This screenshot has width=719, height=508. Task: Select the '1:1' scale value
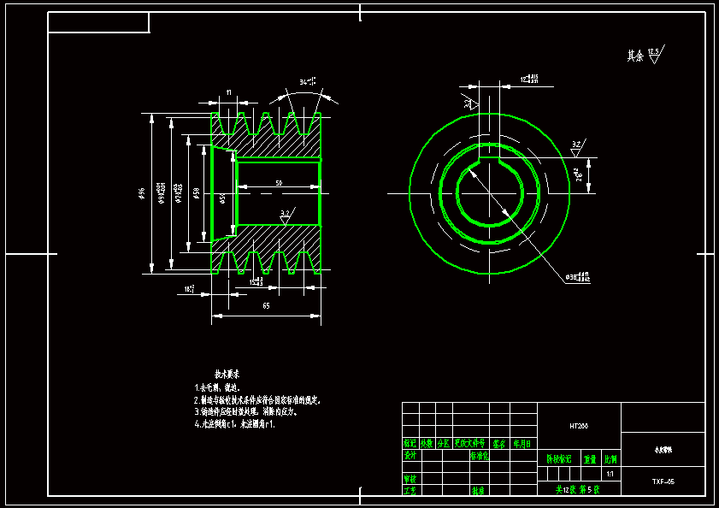[x=610, y=474]
